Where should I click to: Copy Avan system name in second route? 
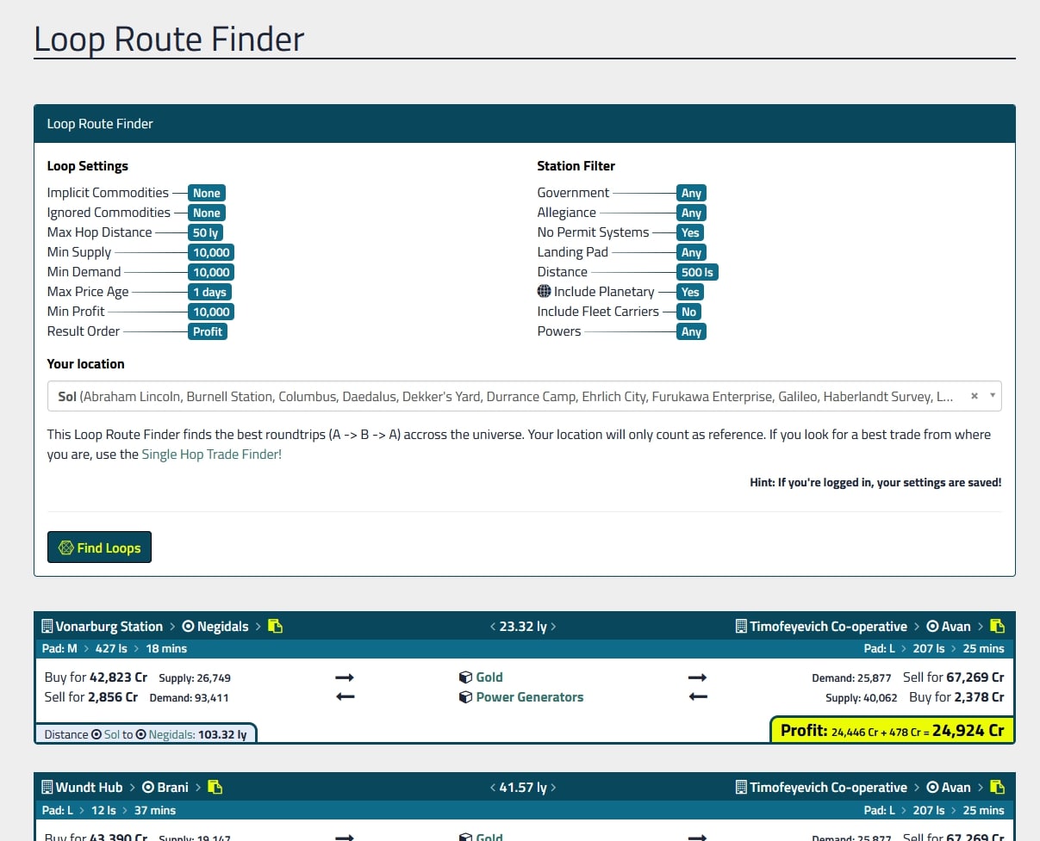click(997, 787)
